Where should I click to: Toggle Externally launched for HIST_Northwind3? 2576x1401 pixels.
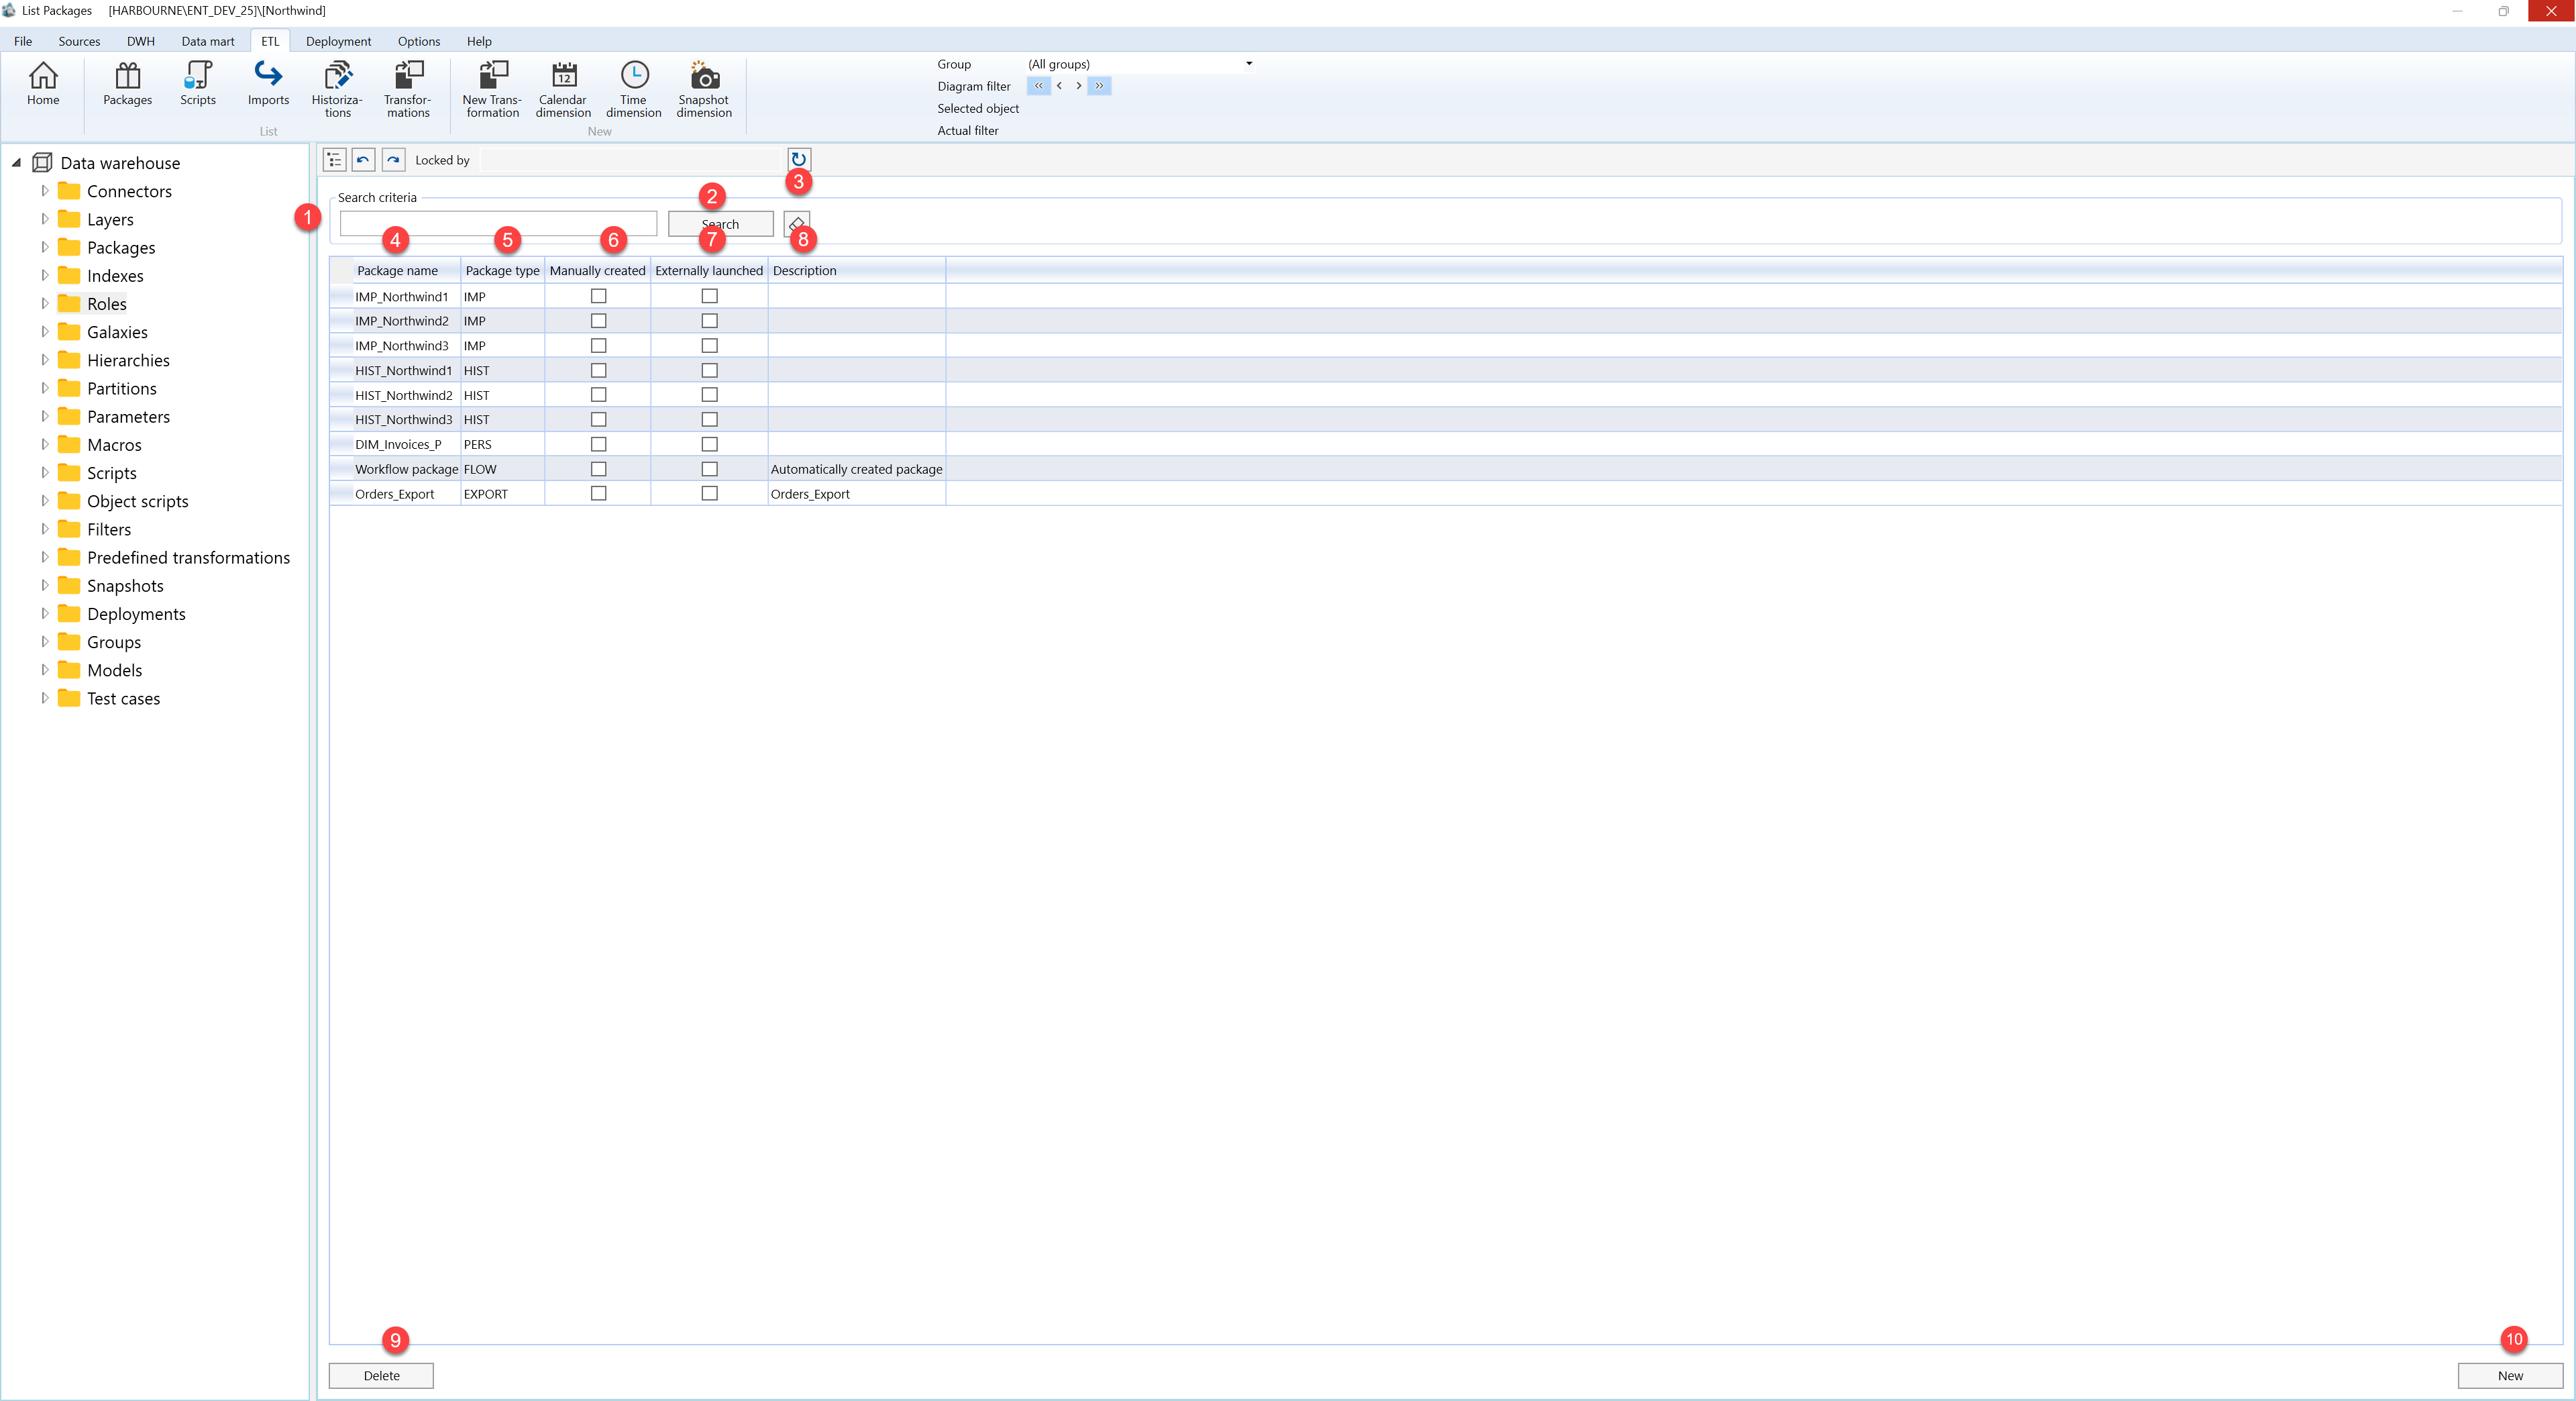tap(709, 419)
